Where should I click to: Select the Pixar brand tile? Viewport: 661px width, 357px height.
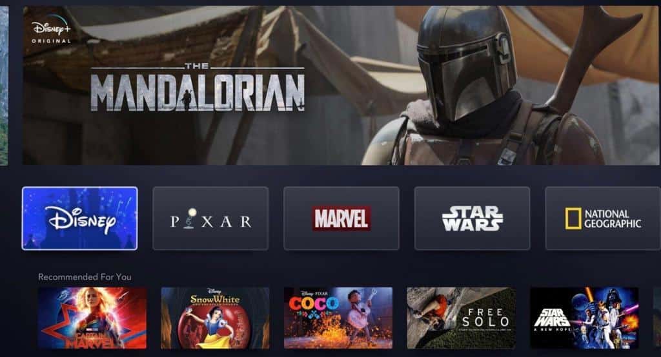(210, 218)
